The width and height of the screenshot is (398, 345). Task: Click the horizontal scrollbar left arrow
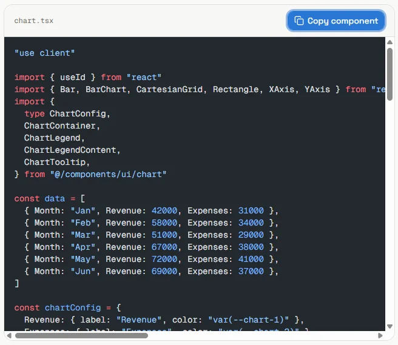[9, 336]
